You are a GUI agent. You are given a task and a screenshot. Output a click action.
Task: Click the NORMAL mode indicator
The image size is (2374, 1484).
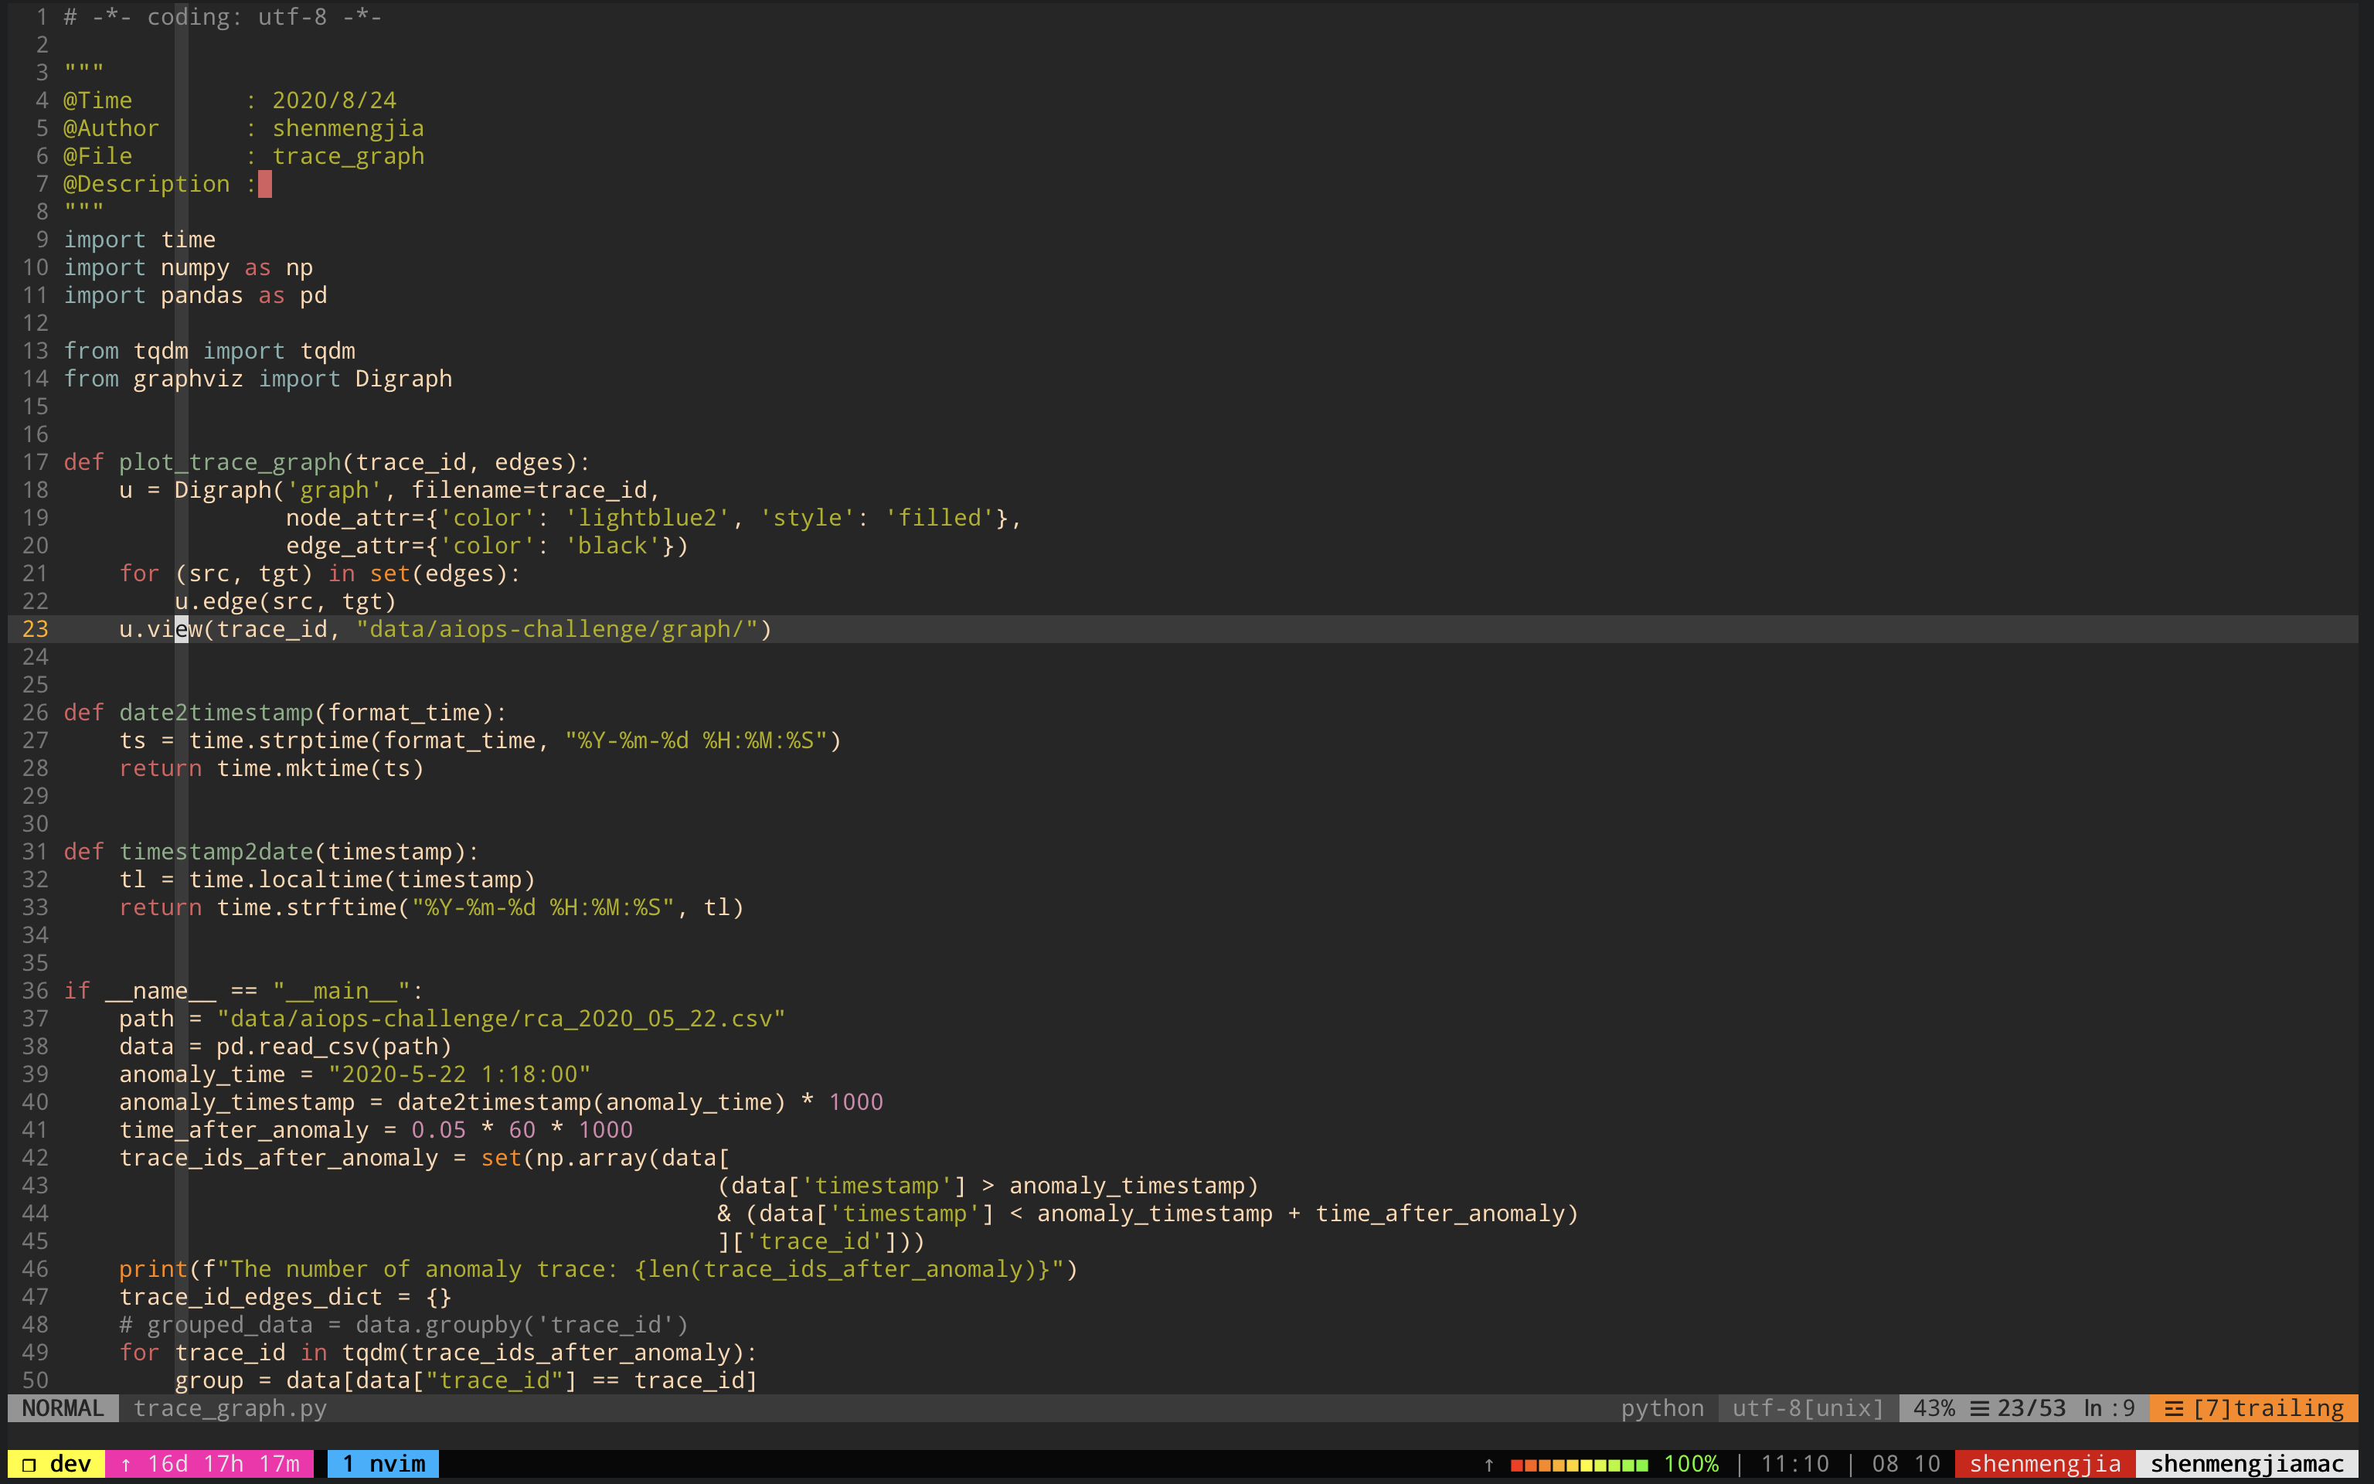pyautogui.click(x=63, y=1408)
